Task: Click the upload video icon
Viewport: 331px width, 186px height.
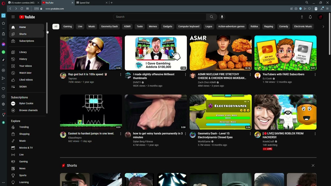Action: click(x=302, y=17)
